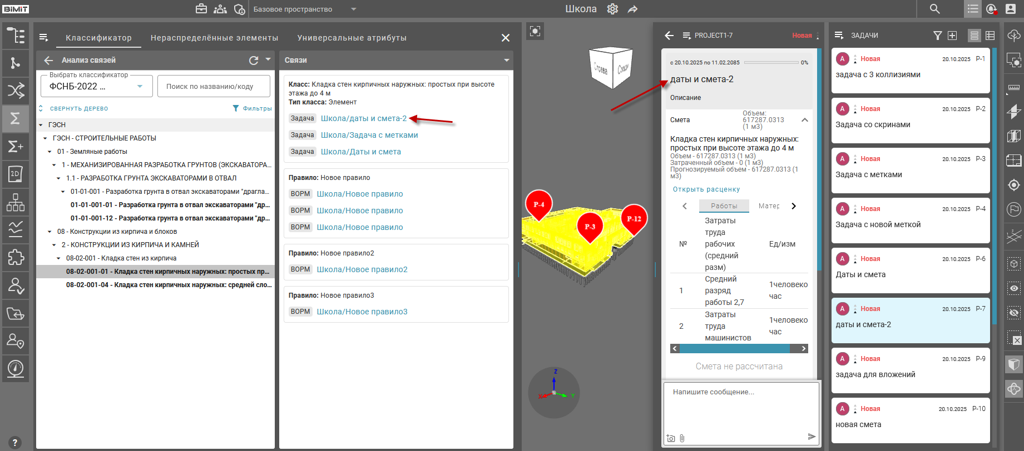Click the send message arrow icon
The image size is (1024, 451).
coord(812,437)
